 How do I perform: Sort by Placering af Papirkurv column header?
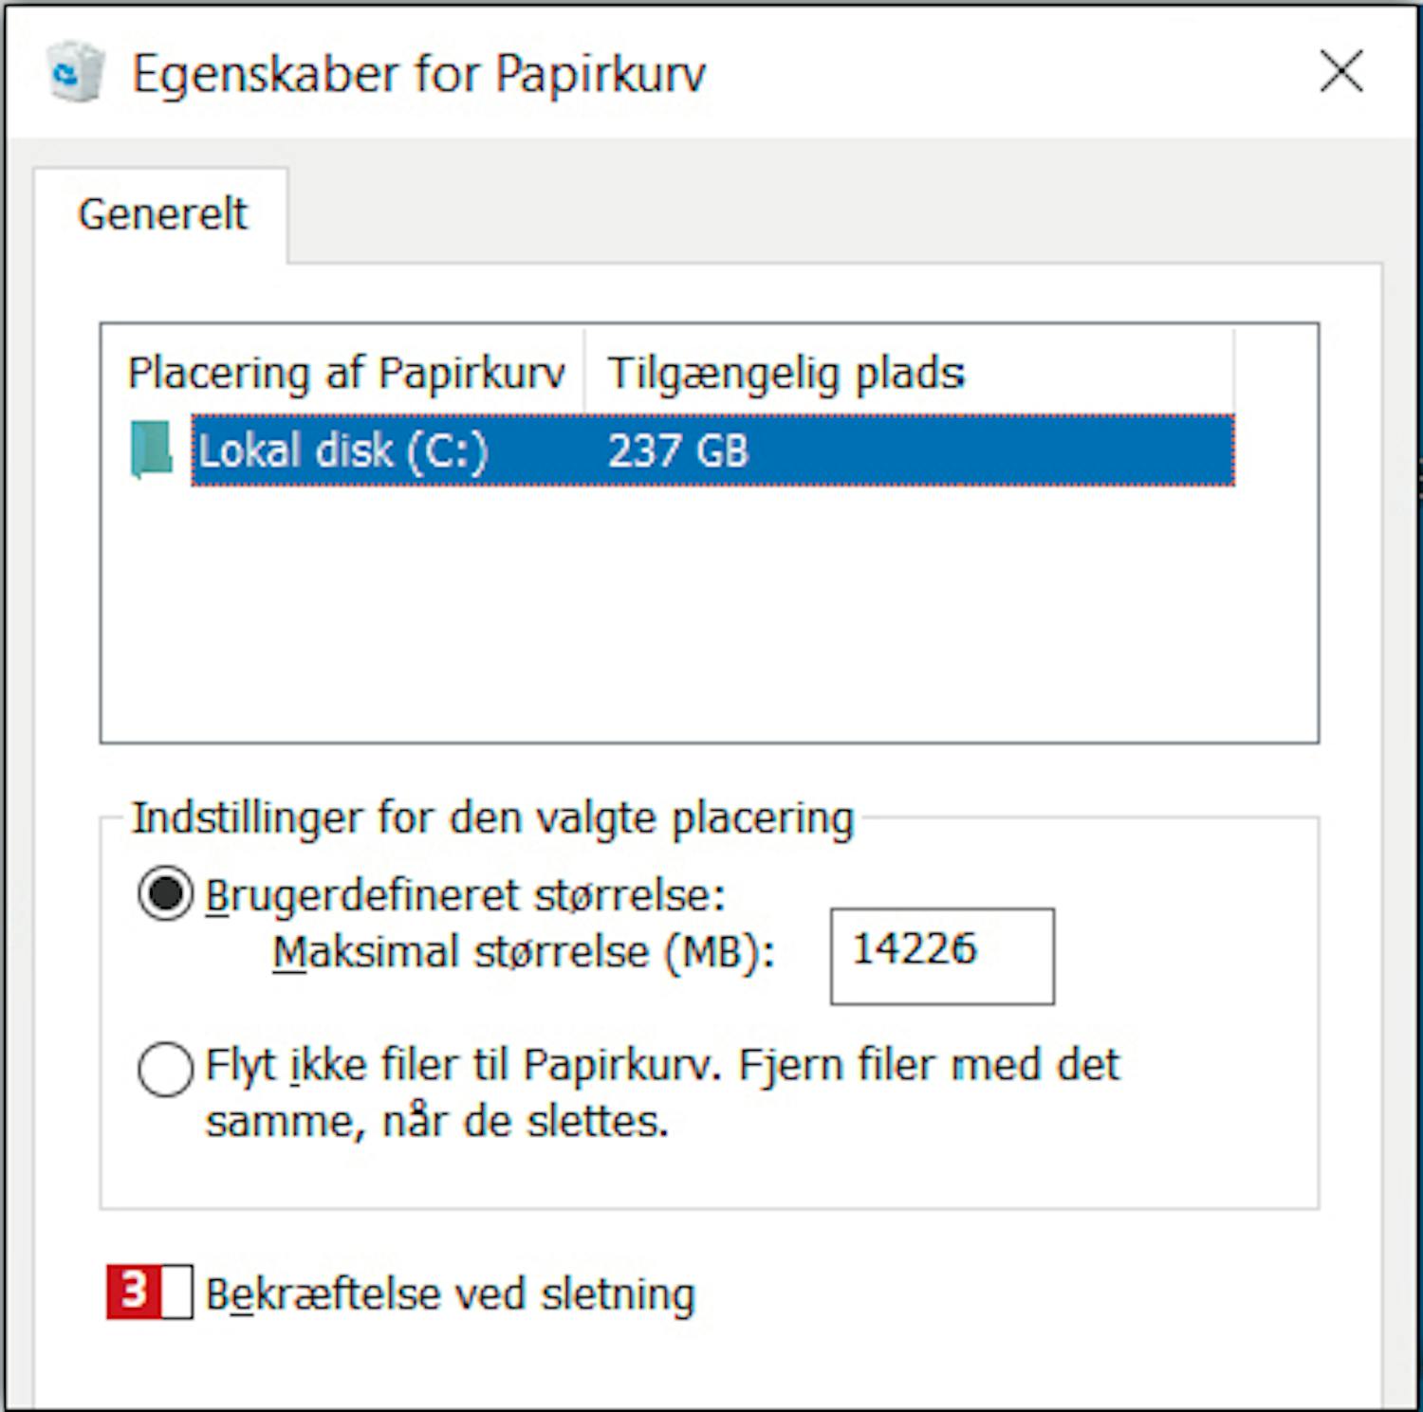345,372
